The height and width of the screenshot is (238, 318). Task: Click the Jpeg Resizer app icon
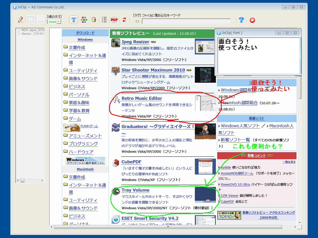(116, 43)
